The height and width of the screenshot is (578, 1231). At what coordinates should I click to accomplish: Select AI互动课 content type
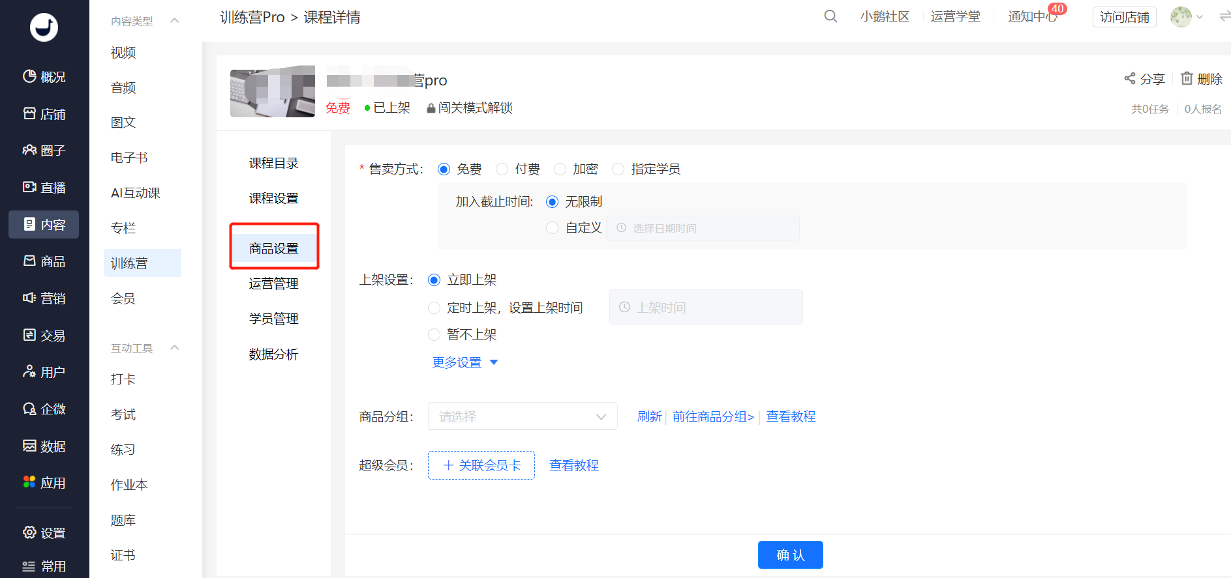click(x=136, y=193)
